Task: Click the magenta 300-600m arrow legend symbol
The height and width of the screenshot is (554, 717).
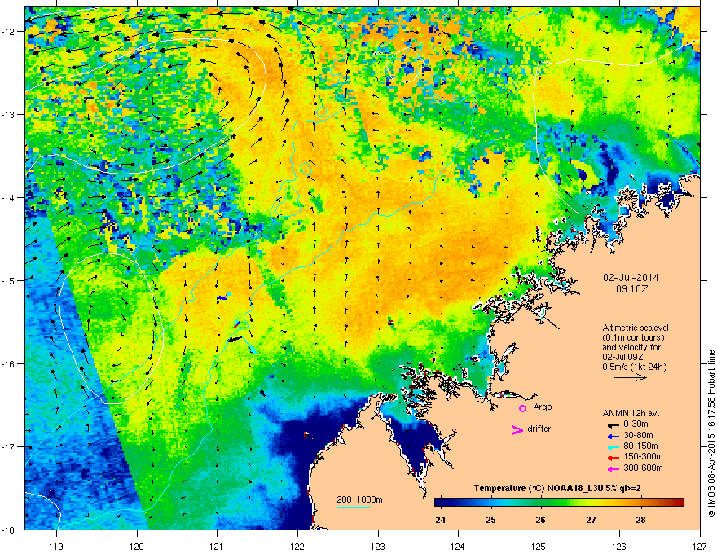Action: pos(613,469)
